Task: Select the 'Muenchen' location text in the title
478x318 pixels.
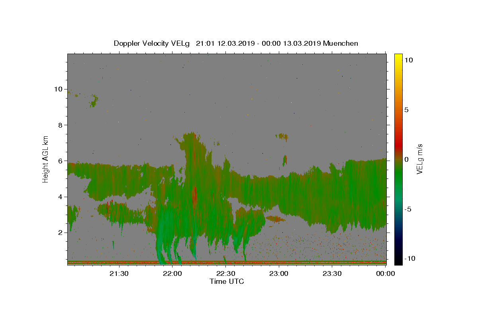Action: (x=341, y=43)
